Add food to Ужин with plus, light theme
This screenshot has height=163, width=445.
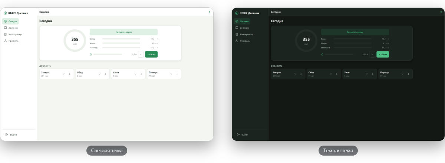[x=141, y=74]
